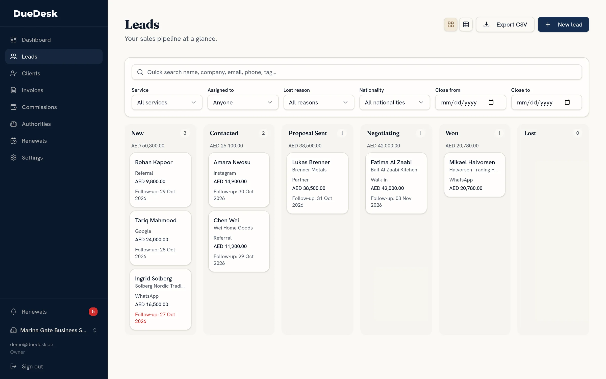606x379 pixels.
Task: Open the All nationalities dropdown
Action: click(x=394, y=102)
